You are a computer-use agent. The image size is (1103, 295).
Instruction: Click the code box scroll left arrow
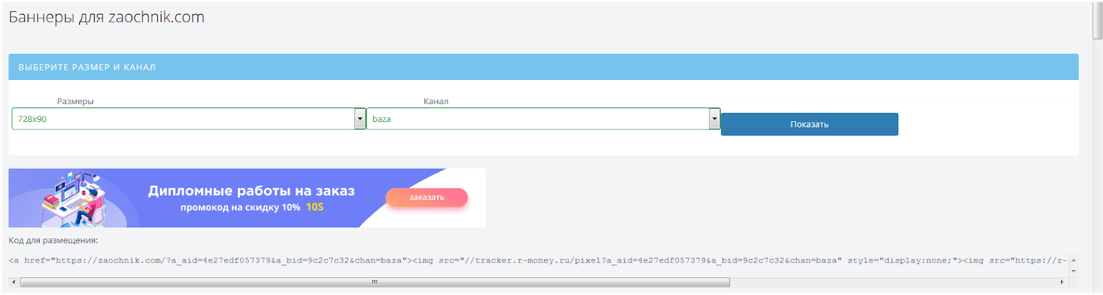(x=14, y=282)
